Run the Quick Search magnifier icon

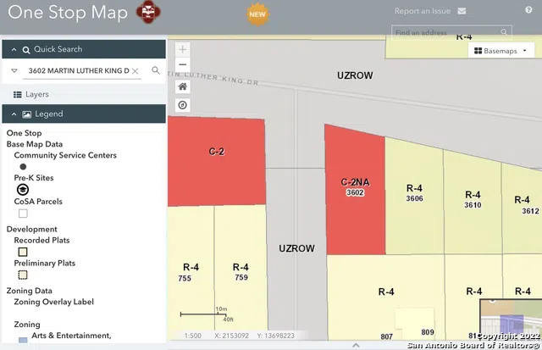(156, 70)
